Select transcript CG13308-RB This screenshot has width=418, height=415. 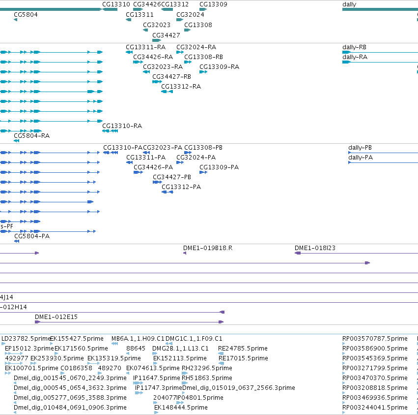pyautogui.click(x=203, y=57)
